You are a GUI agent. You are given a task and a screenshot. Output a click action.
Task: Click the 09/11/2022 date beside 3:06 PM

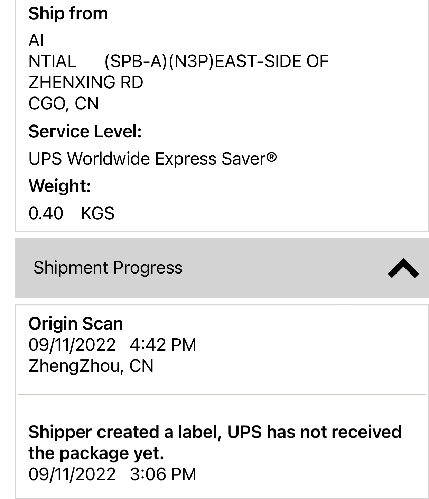72,474
